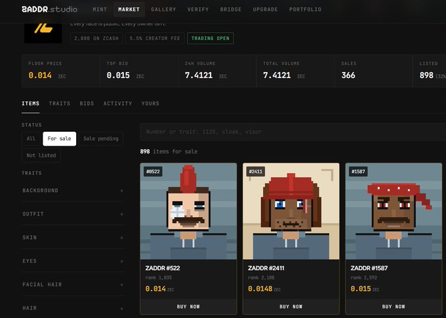
Task: Click the STATUS section heading
Action: (31, 125)
